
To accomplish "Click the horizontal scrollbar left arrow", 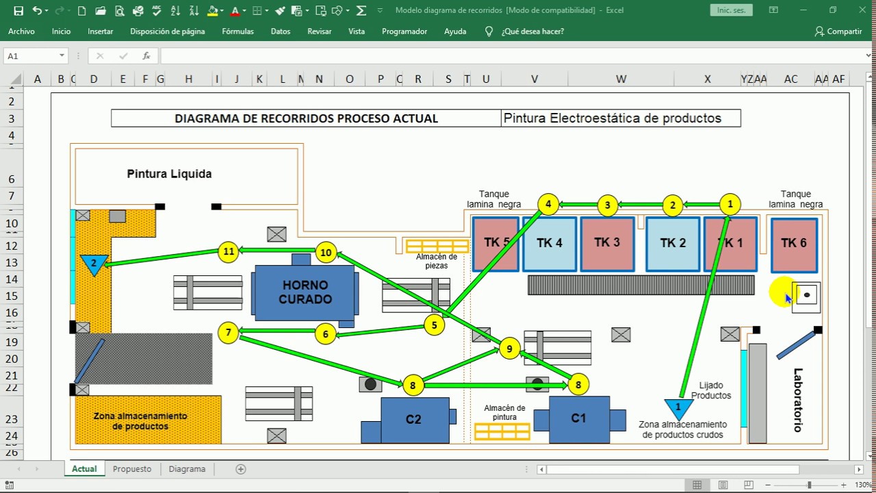I will point(541,469).
